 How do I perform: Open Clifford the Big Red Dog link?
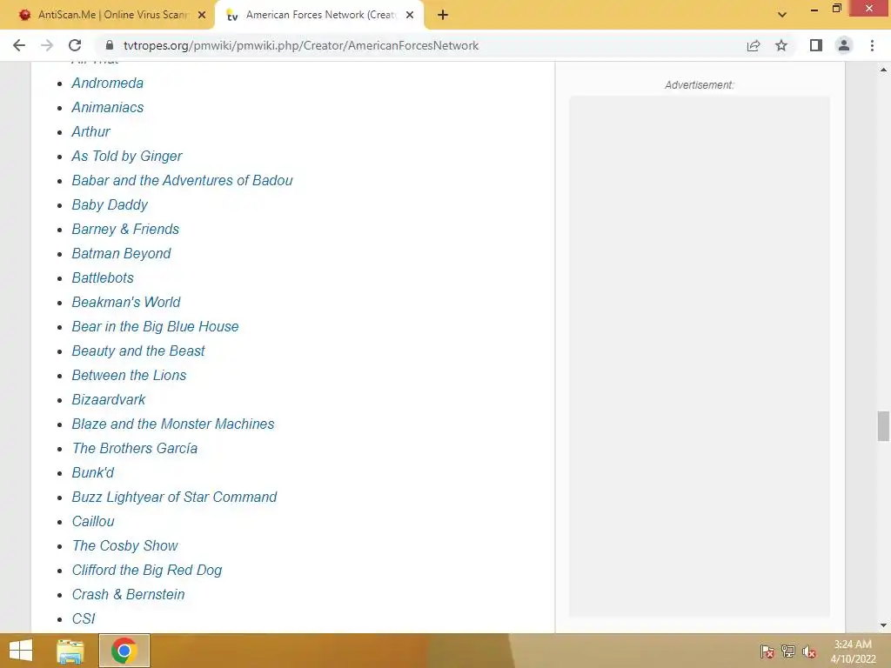(x=146, y=571)
